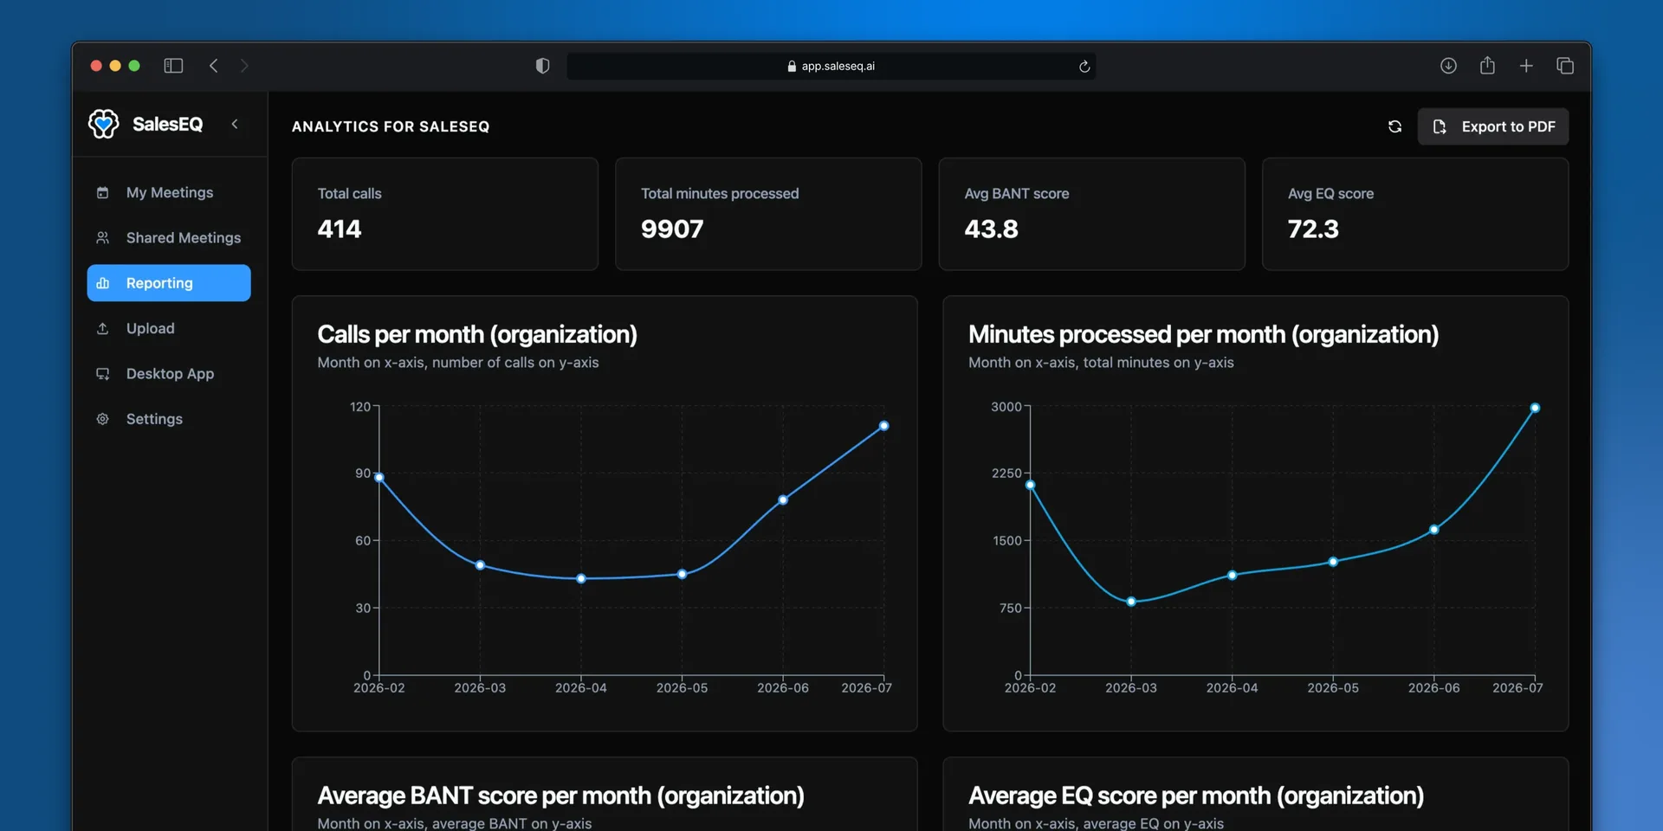
Task: Open the Desktop App page
Action: click(x=169, y=373)
